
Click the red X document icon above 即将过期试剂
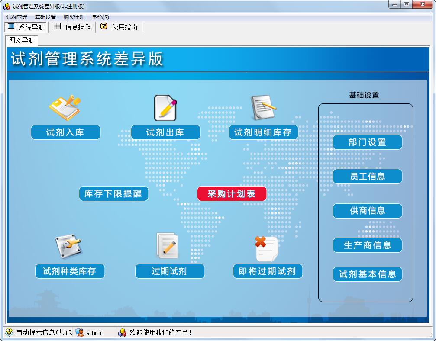pyautogui.click(x=266, y=248)
